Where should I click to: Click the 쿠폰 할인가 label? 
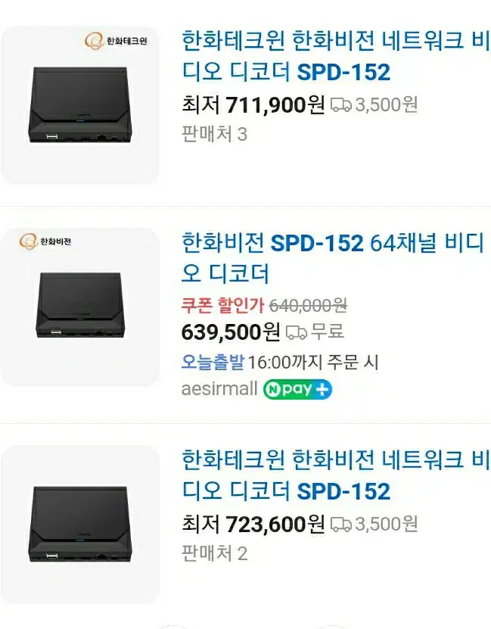222,306
